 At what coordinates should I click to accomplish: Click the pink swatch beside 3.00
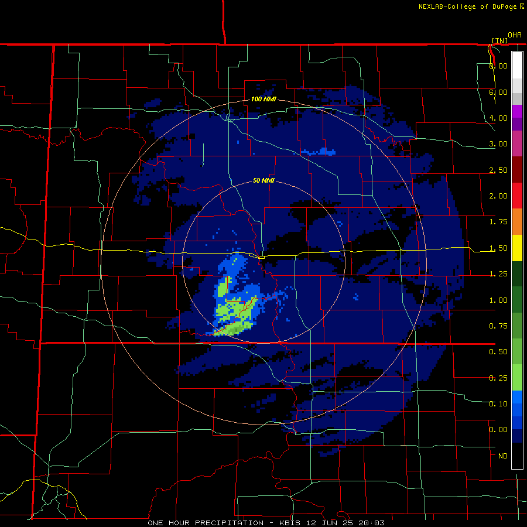pos(517,143)
